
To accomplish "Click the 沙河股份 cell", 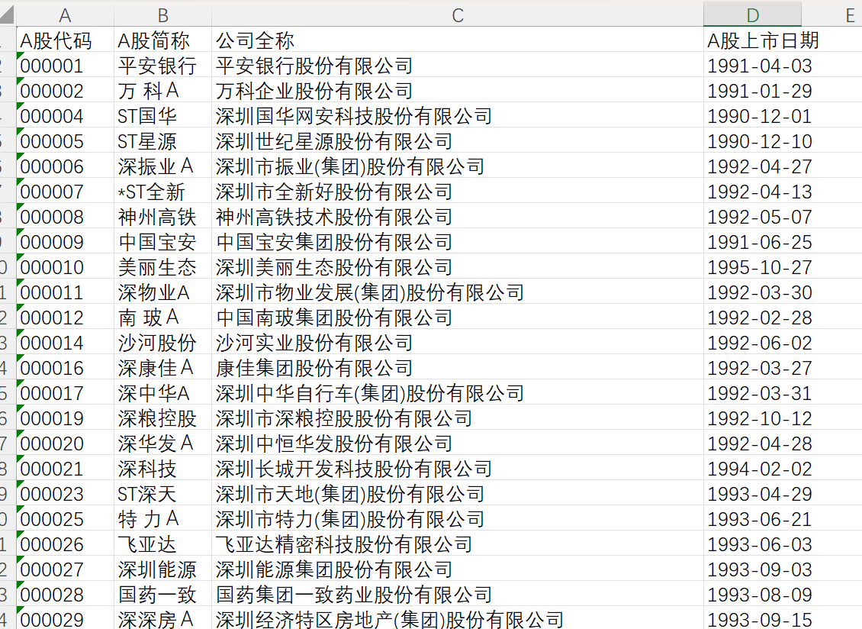I will [157, 343].
